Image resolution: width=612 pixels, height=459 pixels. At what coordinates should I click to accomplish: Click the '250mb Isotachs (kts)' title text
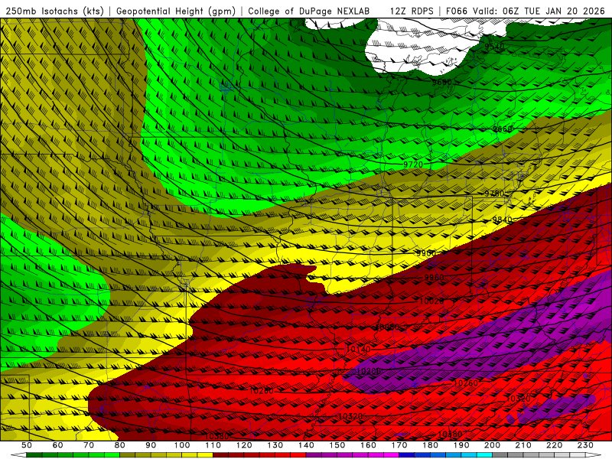(54, 11)
